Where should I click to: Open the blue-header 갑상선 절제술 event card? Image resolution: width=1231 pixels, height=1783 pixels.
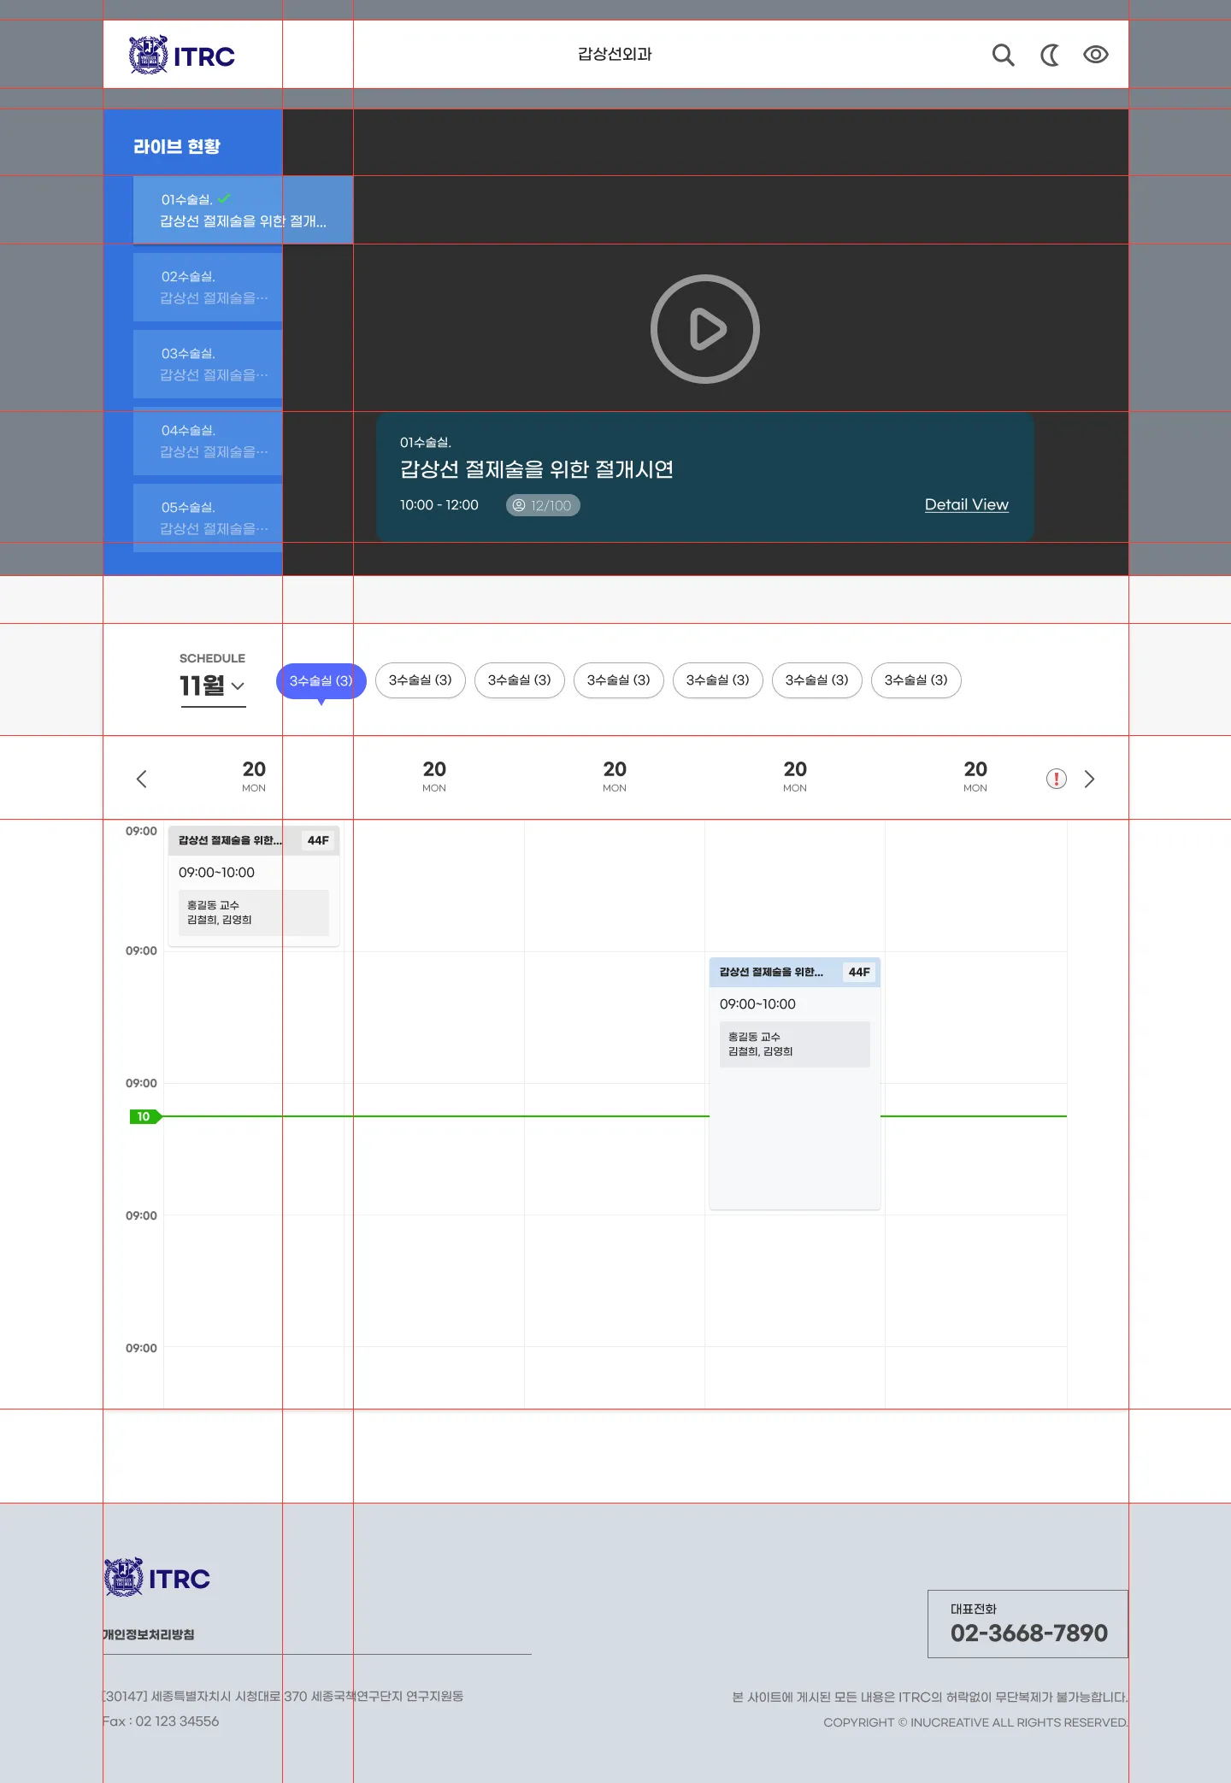[795, 1083]
